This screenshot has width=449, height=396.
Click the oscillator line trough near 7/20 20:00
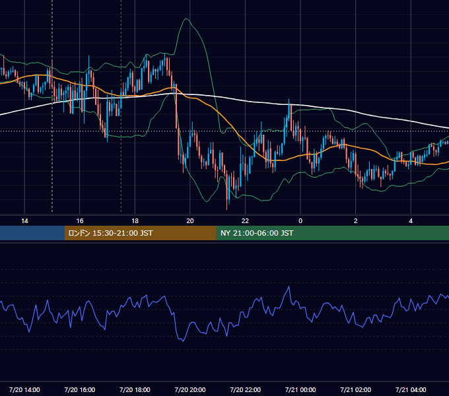click(184, 341)
